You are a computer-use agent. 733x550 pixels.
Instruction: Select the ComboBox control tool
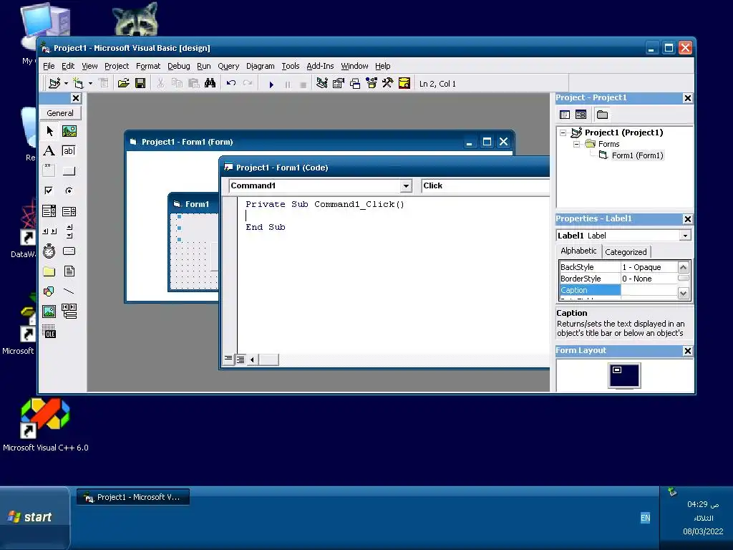click(x=49, y=211)
